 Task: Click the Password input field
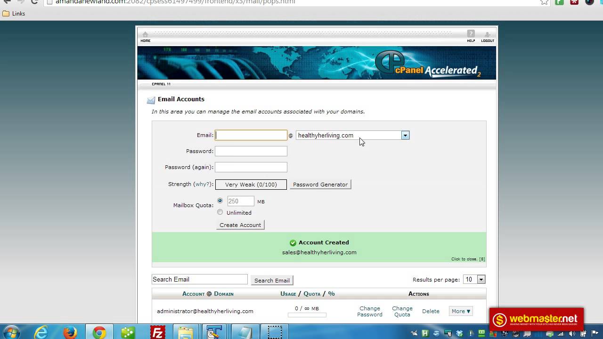coord(251,151)
